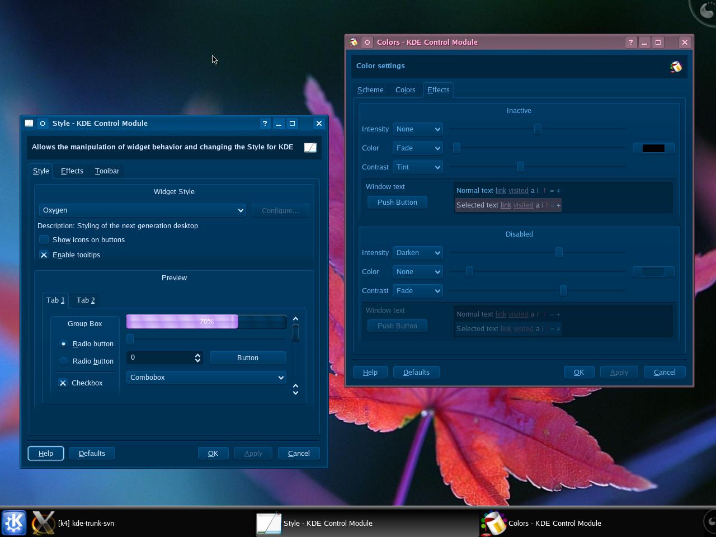716x537 pixels.
Task: Click Help in the Colors window
Action: coord(370,372)
